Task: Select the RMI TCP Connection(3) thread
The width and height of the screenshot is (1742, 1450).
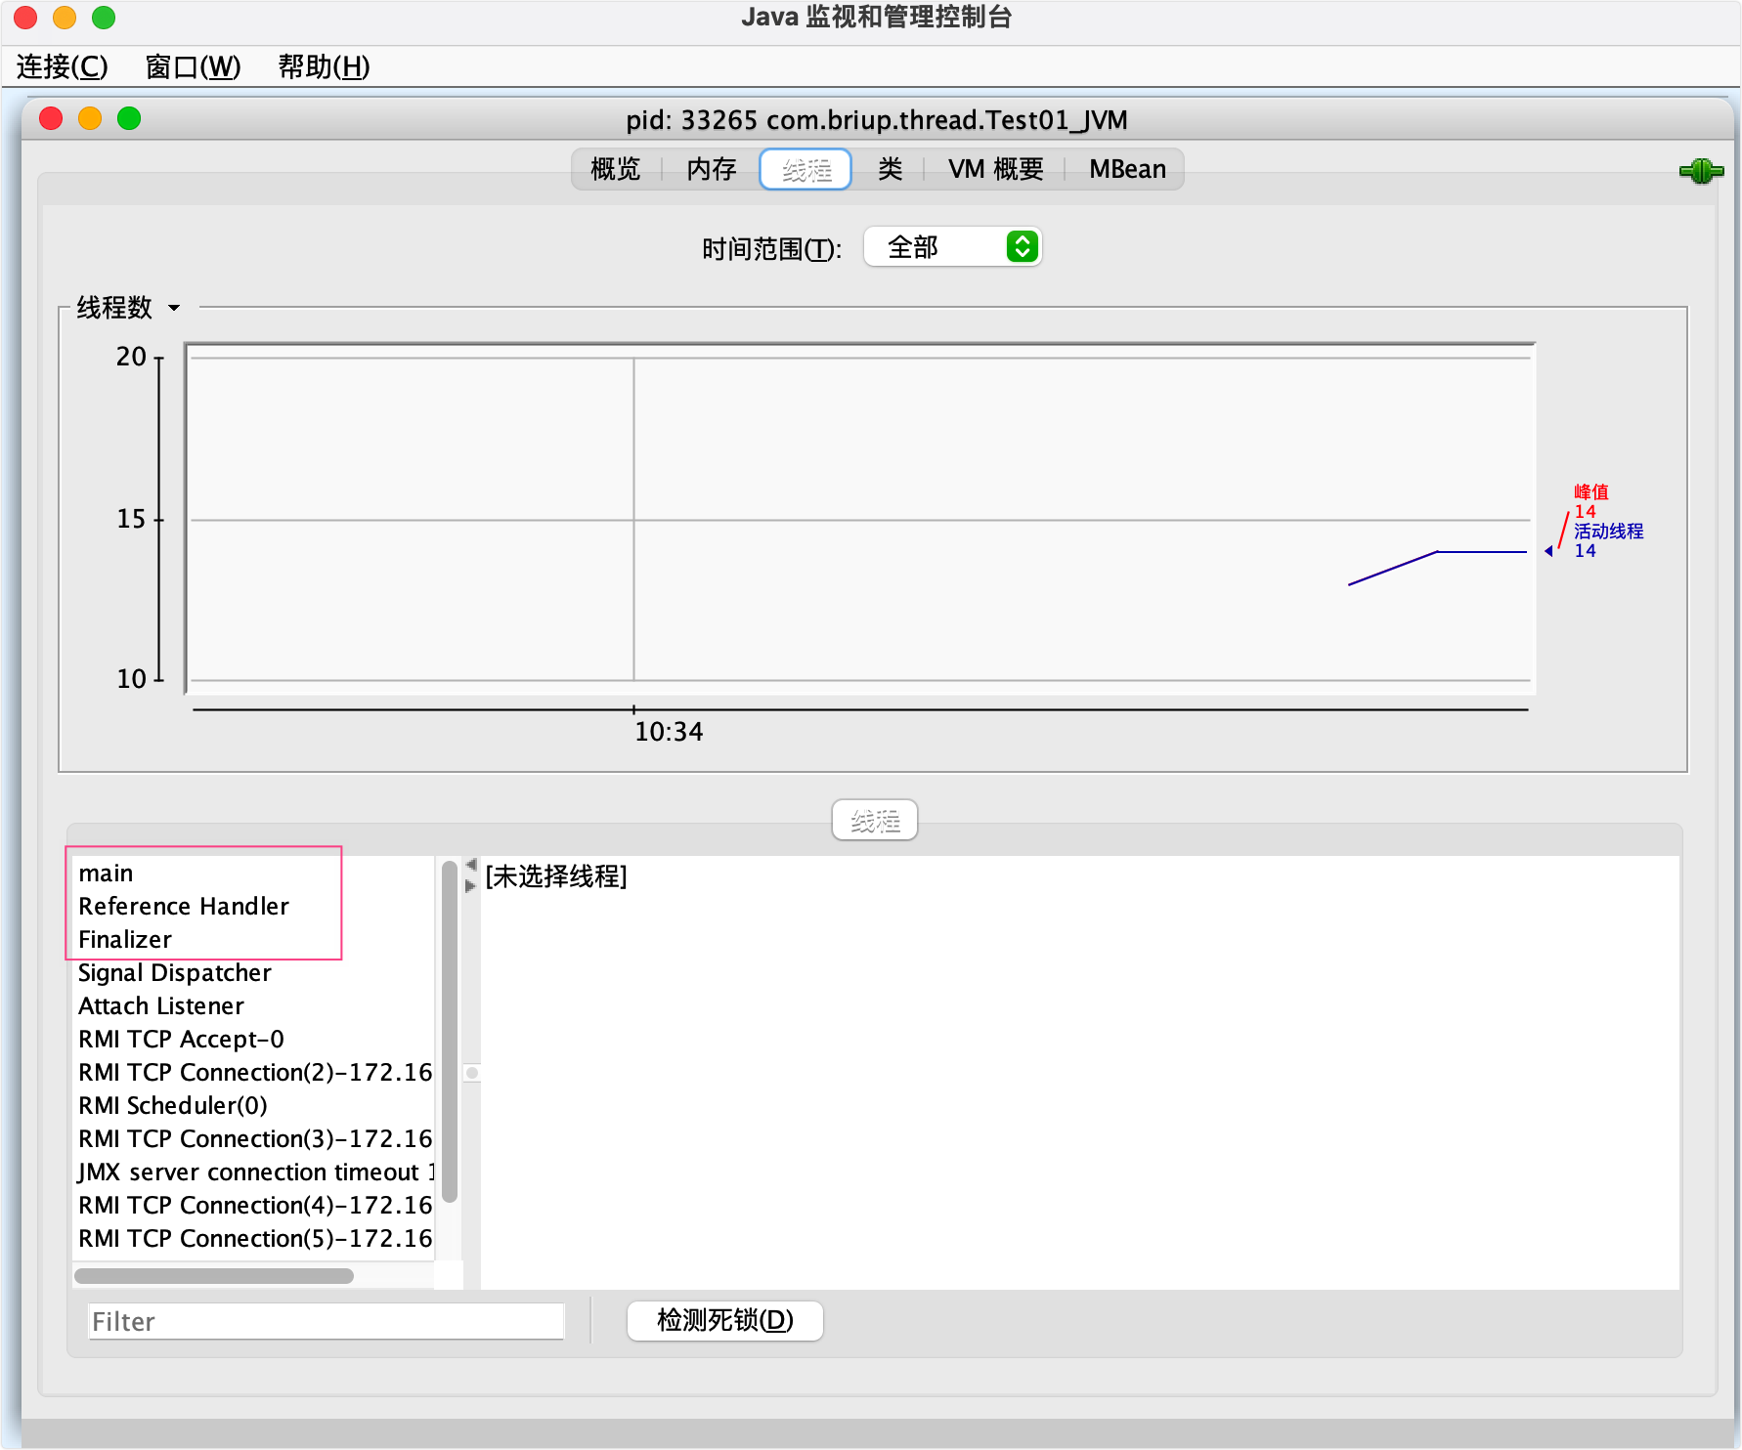Action: (x=253, y=1139)
